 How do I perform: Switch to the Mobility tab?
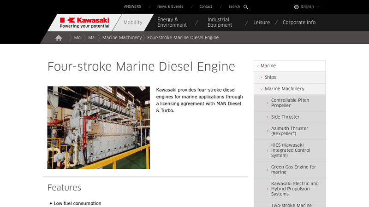coord(133,22)
